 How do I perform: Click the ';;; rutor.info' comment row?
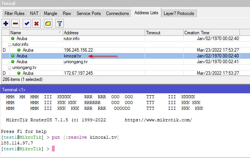tap(18, 44)
